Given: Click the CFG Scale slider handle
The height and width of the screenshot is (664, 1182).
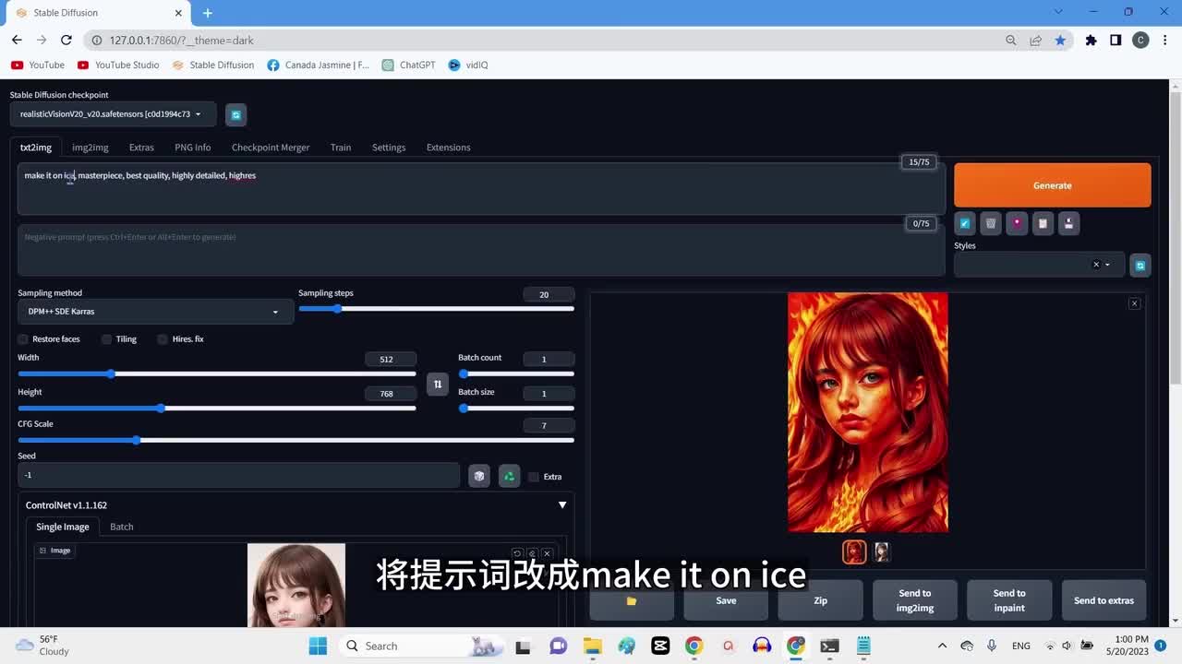Looking at the screenshot, I should tap(137, 441).
